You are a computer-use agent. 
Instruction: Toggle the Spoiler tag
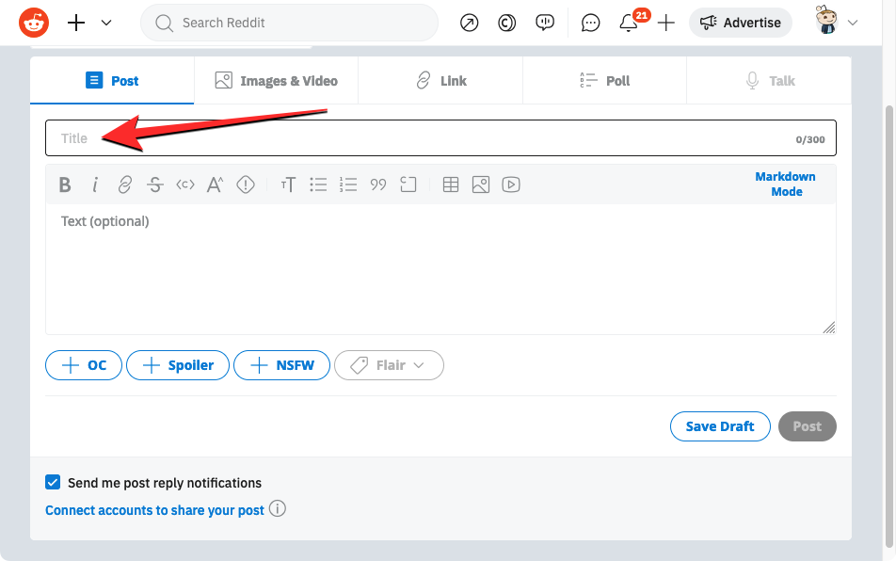(178, 365)
